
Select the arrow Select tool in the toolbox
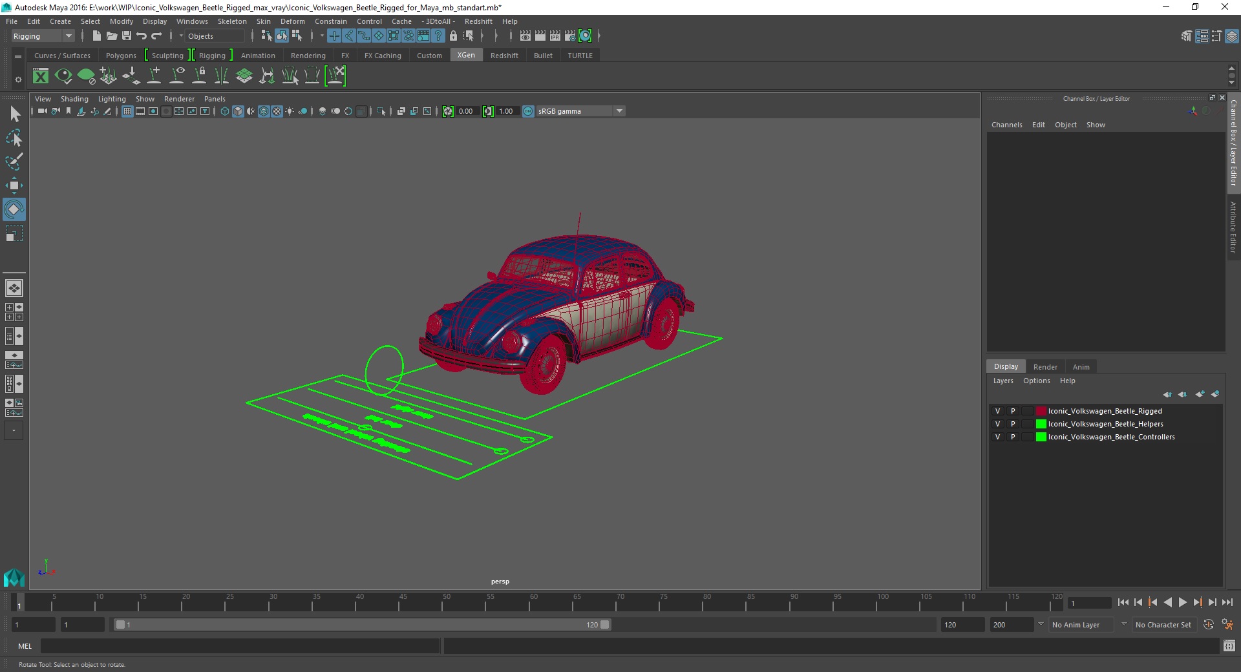(x=14, y=114)
